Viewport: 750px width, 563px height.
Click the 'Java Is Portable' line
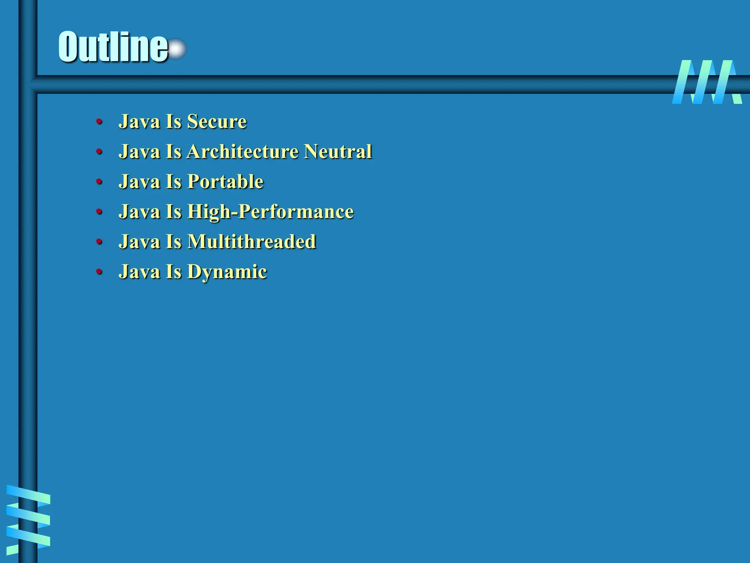tap(191, 181)
